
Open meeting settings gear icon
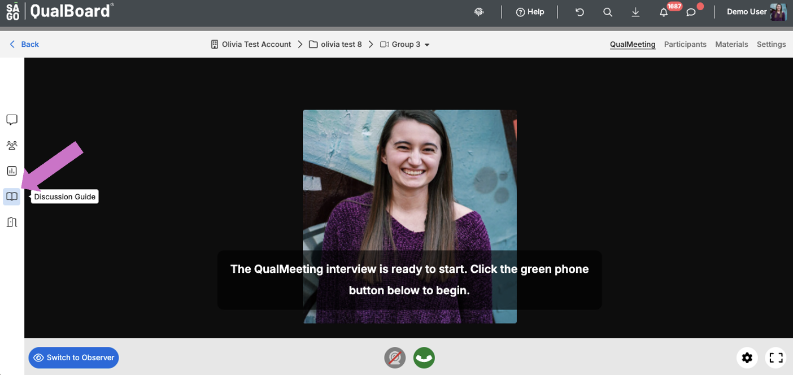(x=747, y=357)
